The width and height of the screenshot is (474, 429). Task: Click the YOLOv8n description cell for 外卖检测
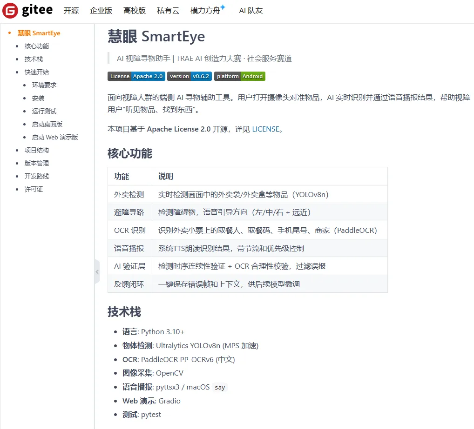click(270, 195)
